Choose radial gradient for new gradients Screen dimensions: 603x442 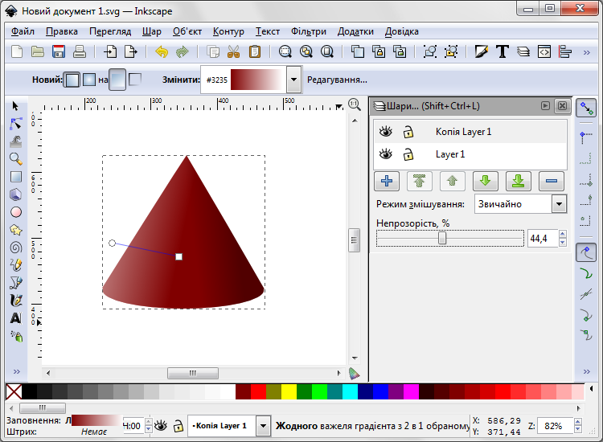click(88, 80)
